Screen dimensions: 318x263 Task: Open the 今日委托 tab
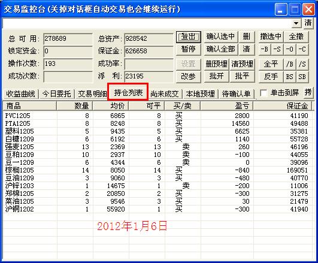(56, 94)
